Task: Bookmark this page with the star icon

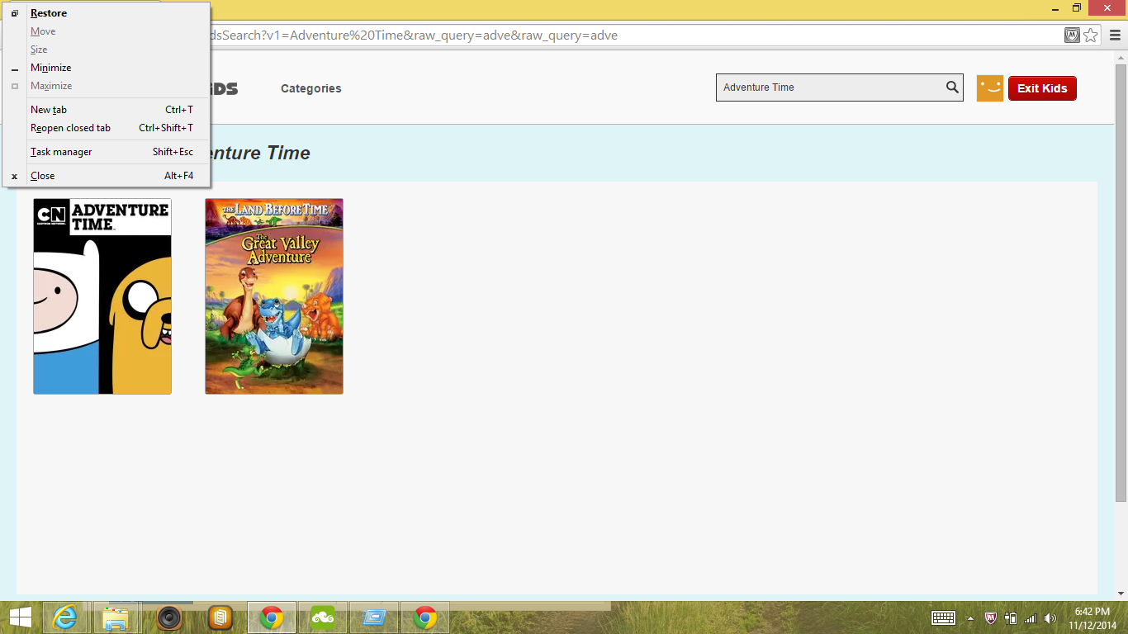Action: click(1091, 35)
